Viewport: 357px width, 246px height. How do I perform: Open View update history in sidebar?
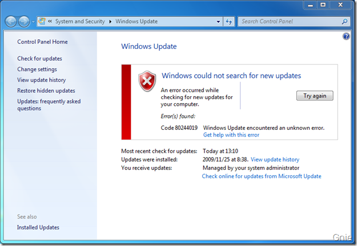click(42, 80)
